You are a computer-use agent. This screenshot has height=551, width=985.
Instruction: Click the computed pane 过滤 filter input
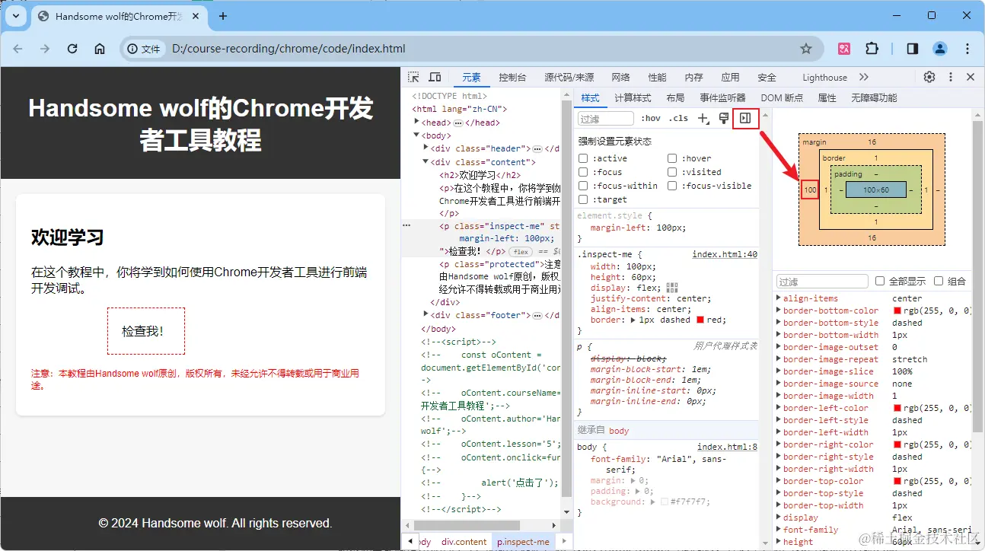click(x=823, y=282)
